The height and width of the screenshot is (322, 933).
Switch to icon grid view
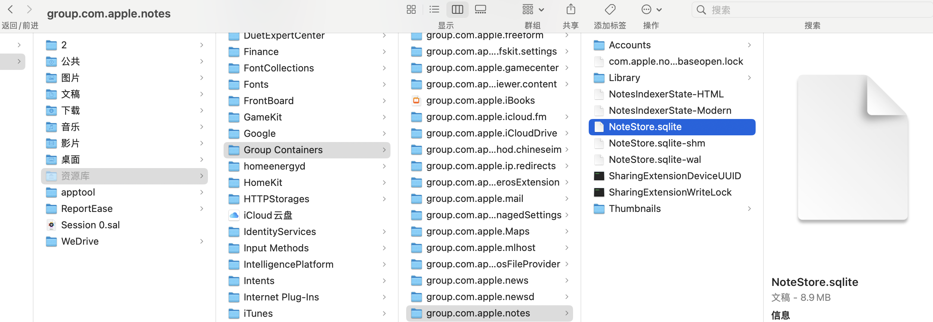pyautogui.click(x=411, y=9)
